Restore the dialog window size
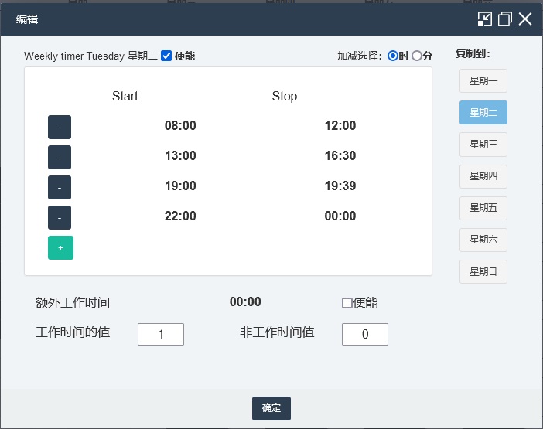This screenshot has height=429, width=543. click(x=505, y=19)
